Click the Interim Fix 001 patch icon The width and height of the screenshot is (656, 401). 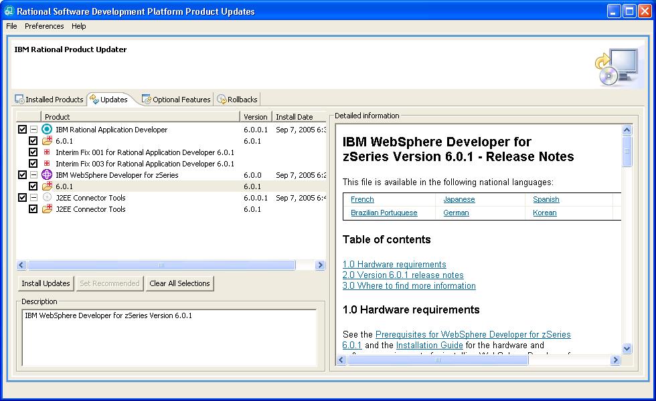tap(47, 152)
